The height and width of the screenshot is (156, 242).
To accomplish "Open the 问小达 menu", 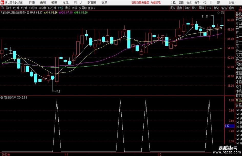I will (x=78, y=3).
